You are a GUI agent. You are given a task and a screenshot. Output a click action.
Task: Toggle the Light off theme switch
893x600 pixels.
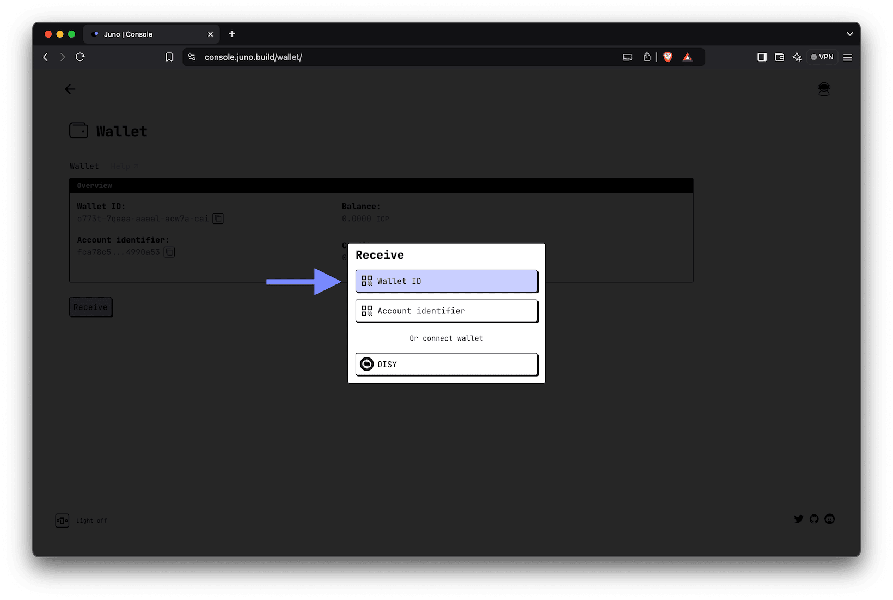coord(62,520)
